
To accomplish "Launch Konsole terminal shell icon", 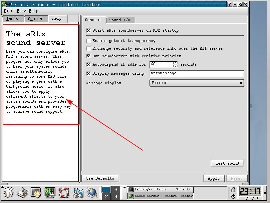I will click(x=36, y=192).
